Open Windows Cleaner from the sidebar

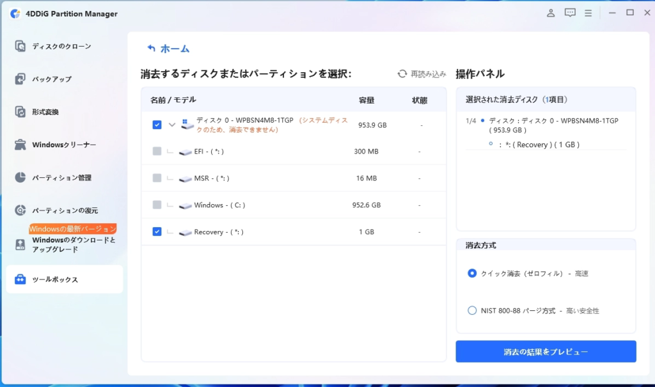pyautogui.click(x=20, y=145)
